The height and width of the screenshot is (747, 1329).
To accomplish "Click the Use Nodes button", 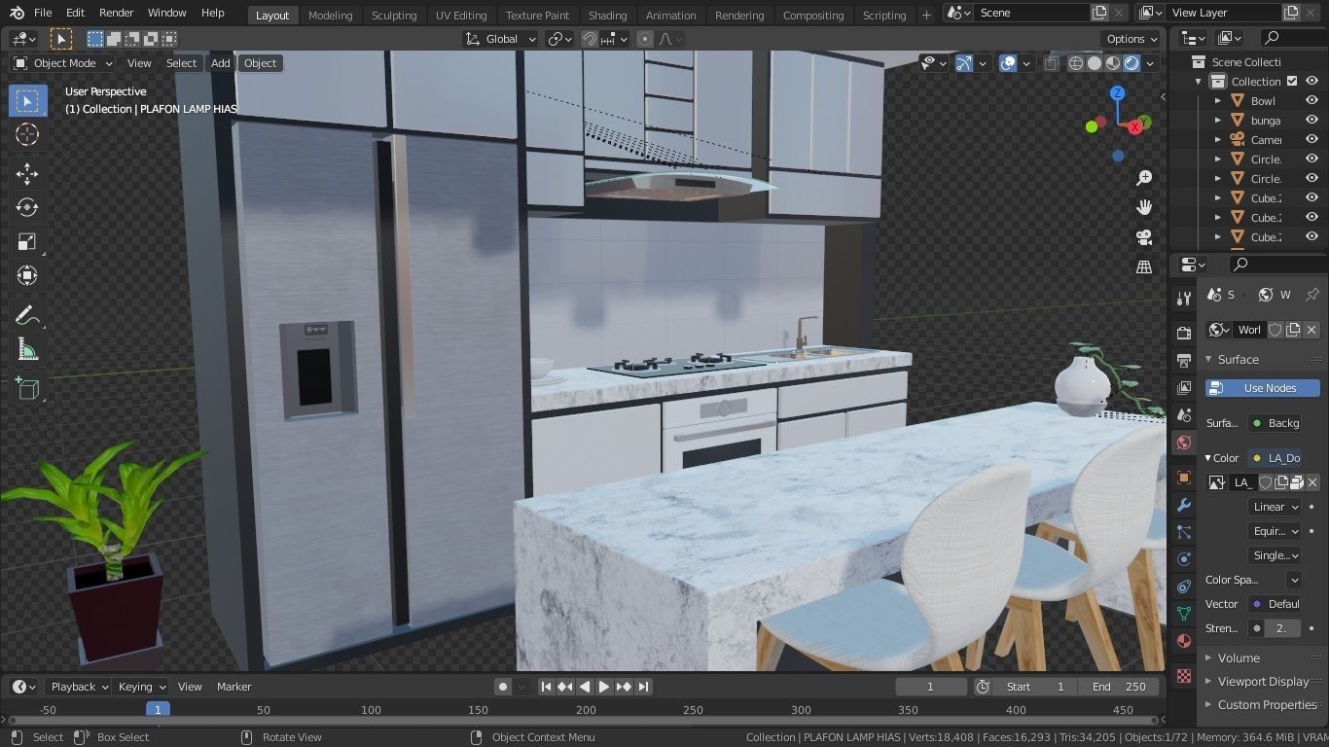I will tap(1263, 388).
